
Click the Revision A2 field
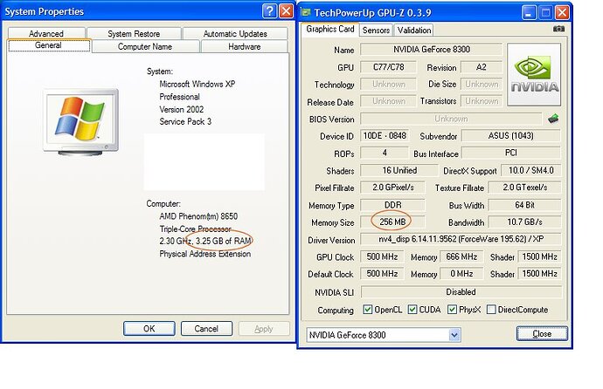482,67
